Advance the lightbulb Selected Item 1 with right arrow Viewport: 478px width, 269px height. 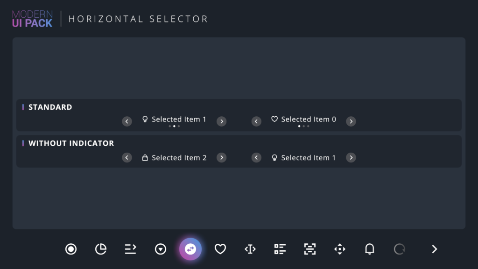221,121
